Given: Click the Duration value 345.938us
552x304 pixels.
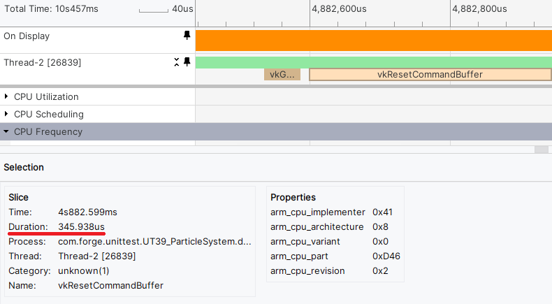Looking at the screenshot, I should [81, 226].
